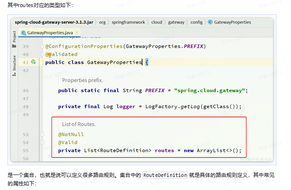Click the @Valid annotation
This screenshot has height=190, width=291.
point(68,142)
